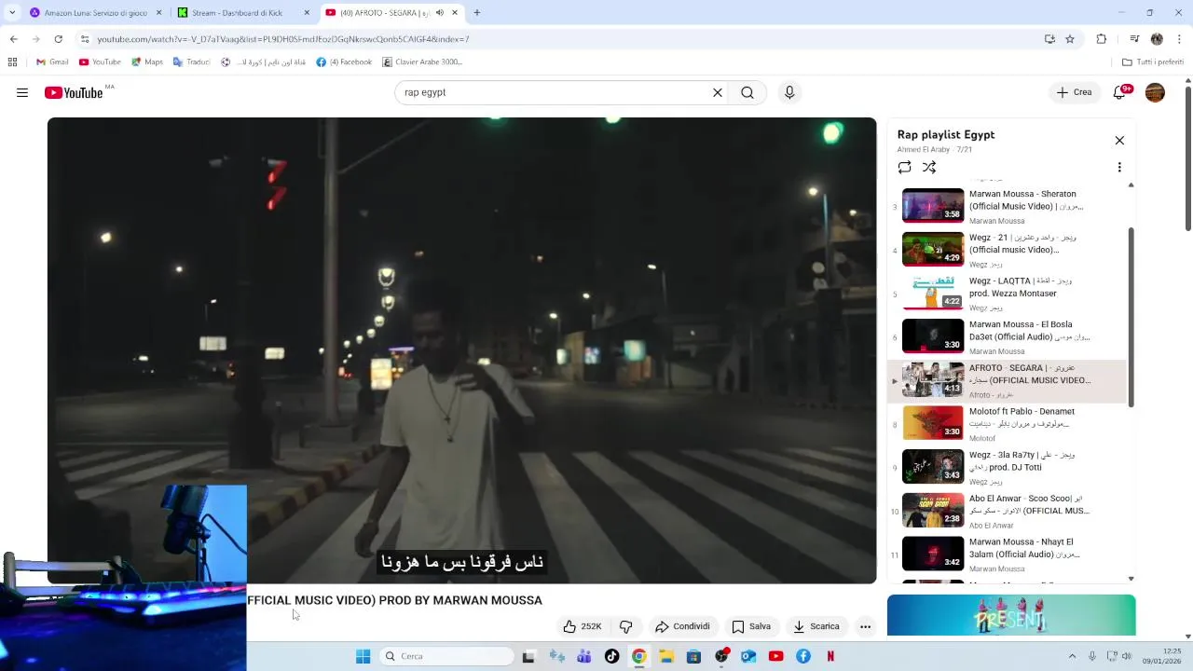
Task: Open (4) Facebook bookmark
Action: [344, 62]
